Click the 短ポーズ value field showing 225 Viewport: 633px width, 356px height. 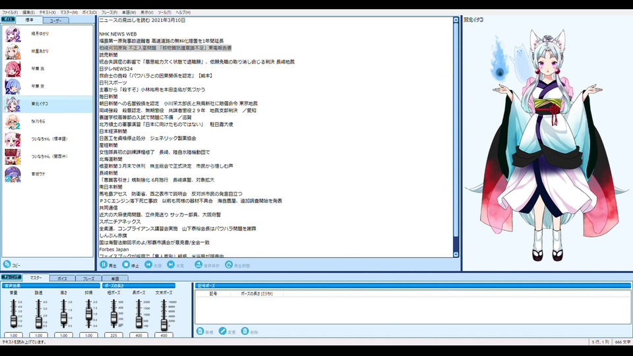pos(114,335)
